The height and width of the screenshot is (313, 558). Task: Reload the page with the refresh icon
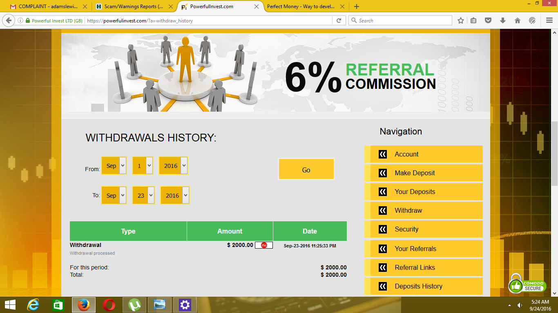tap(339, 20)
